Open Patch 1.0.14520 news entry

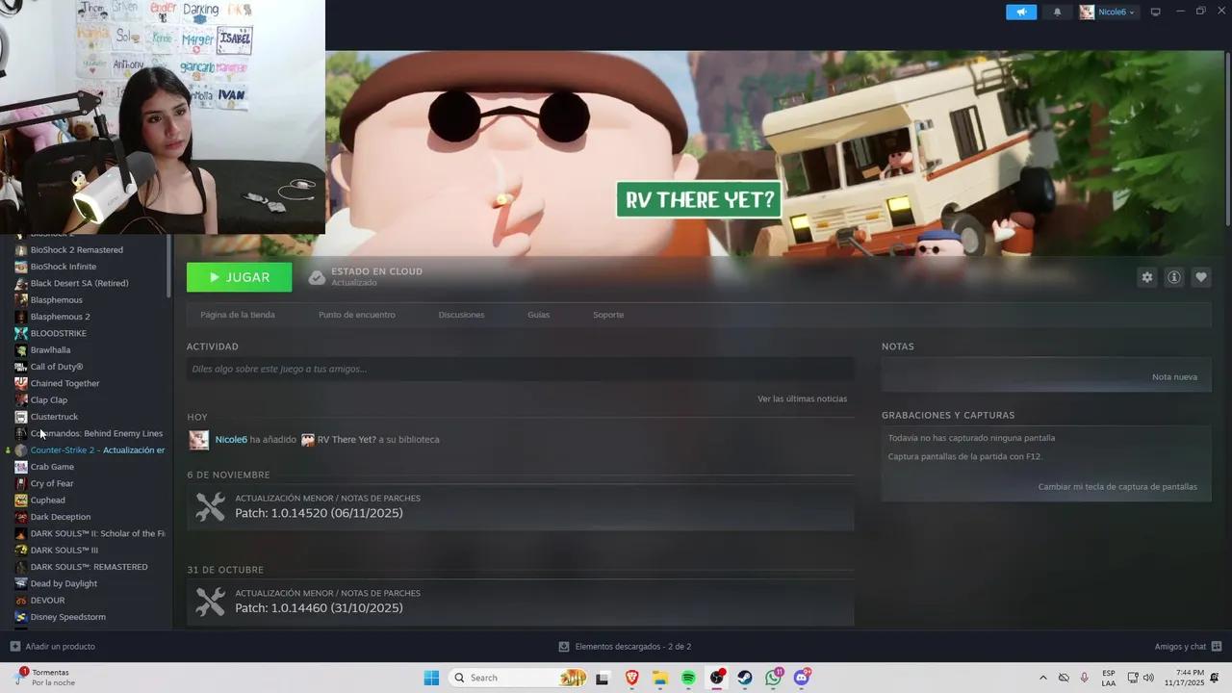[x=520, y=506]
